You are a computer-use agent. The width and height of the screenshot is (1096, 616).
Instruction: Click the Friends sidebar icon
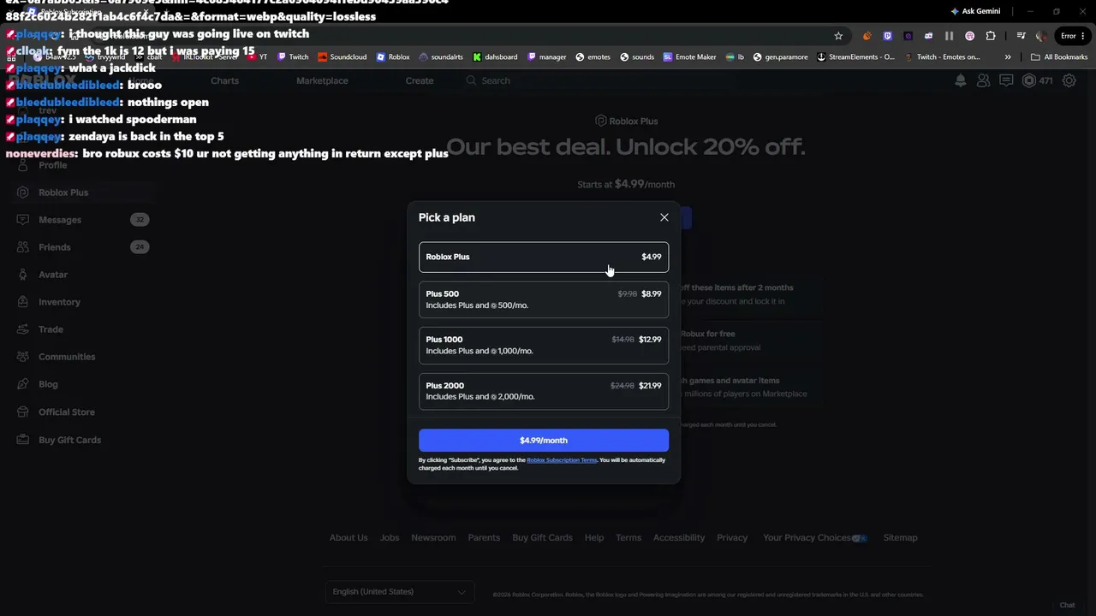(x=22, y=247)
